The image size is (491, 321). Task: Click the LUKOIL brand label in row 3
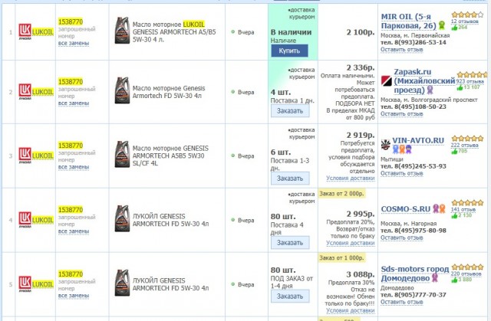(43, 156)
